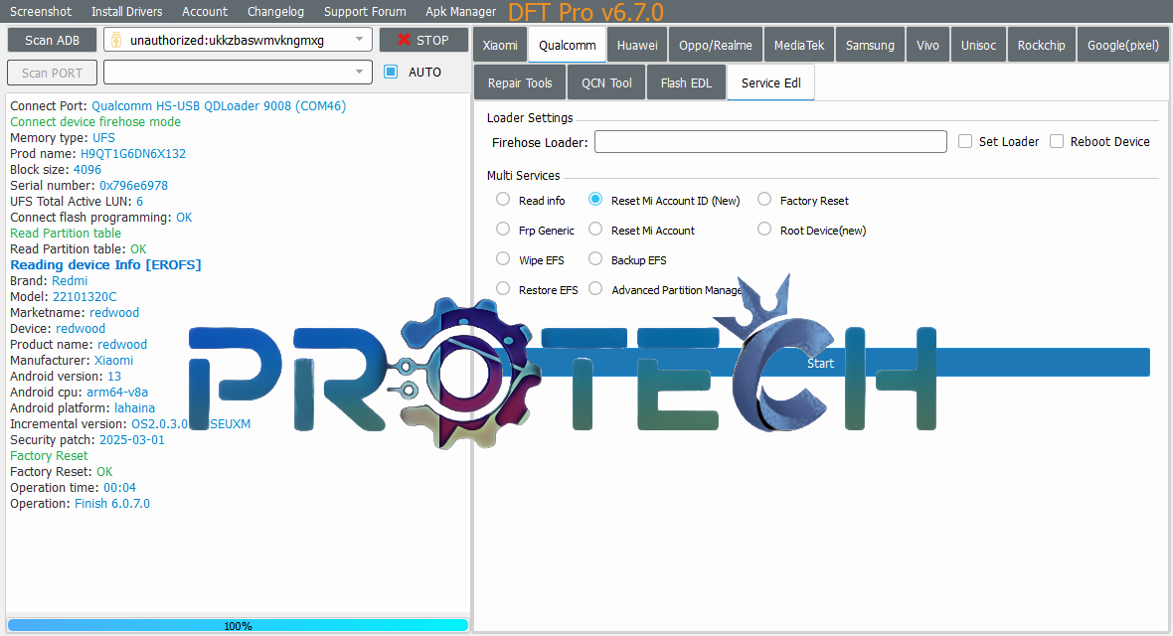Expand the ADB device dropdown arrow
Screen dimensions: 1173x636
pyautogui.click(x=359, y=40)
